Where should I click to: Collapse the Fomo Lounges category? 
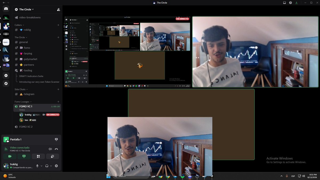[23, 102]
